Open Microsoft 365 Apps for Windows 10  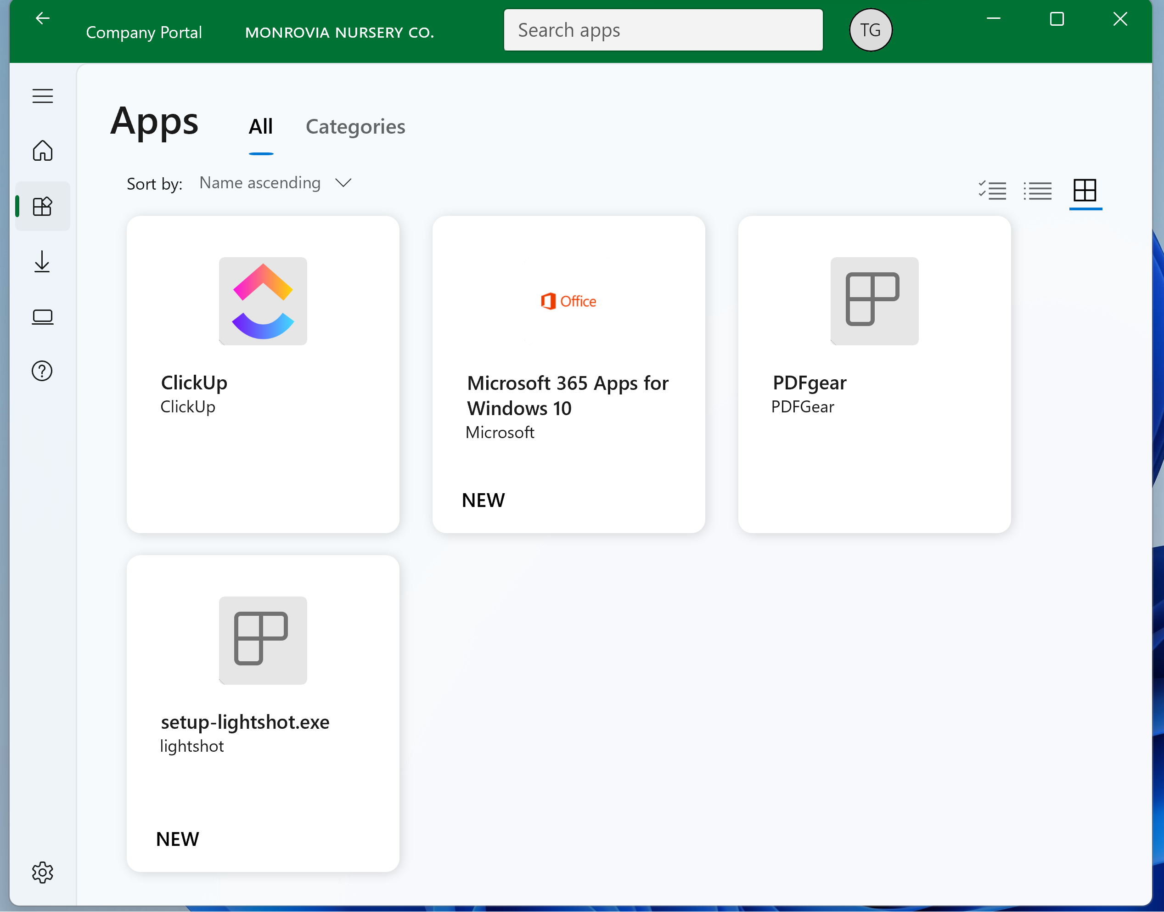(x=568, y=396)
